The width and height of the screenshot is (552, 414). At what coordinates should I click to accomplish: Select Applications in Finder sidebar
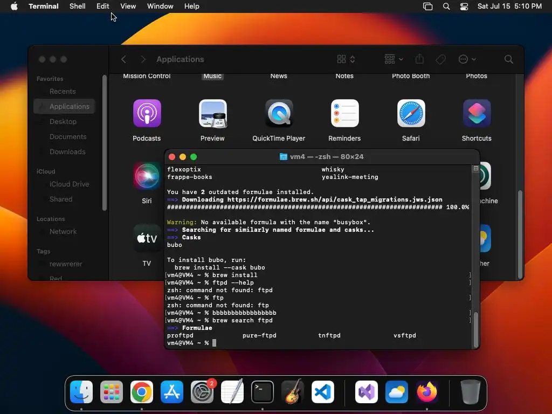click(64, 106)
